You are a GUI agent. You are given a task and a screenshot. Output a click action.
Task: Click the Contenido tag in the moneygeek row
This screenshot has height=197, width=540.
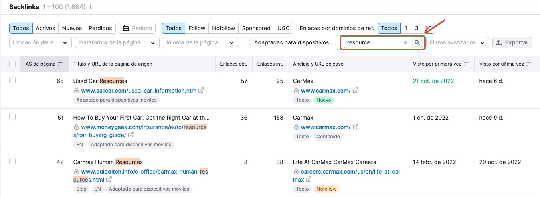point(328,137)
